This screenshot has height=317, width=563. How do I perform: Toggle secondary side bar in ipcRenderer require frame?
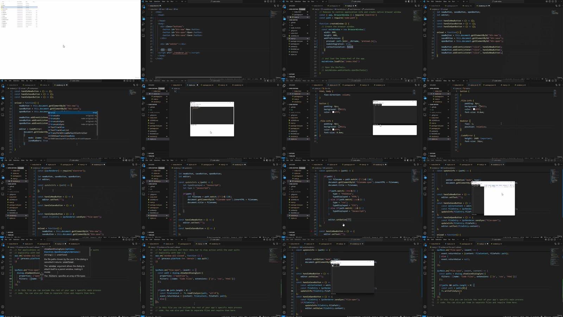click(x=133, y=160)
